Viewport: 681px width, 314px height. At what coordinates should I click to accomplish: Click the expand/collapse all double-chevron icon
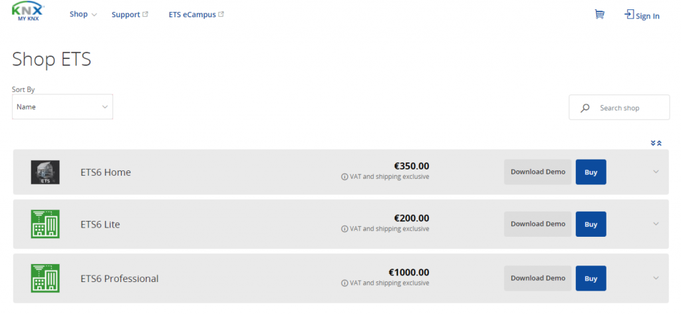coord(656,143)
